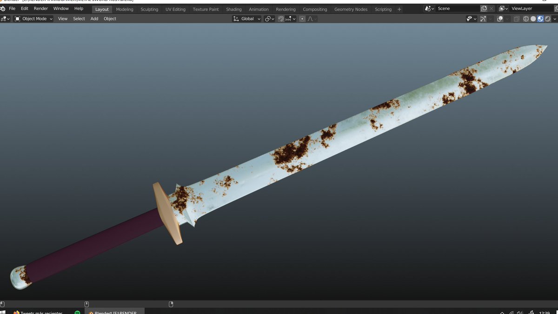Select the tan sword crossguard
Viewport: 558px width, 314px height.
pyautogui.click(x=167, y=213)
